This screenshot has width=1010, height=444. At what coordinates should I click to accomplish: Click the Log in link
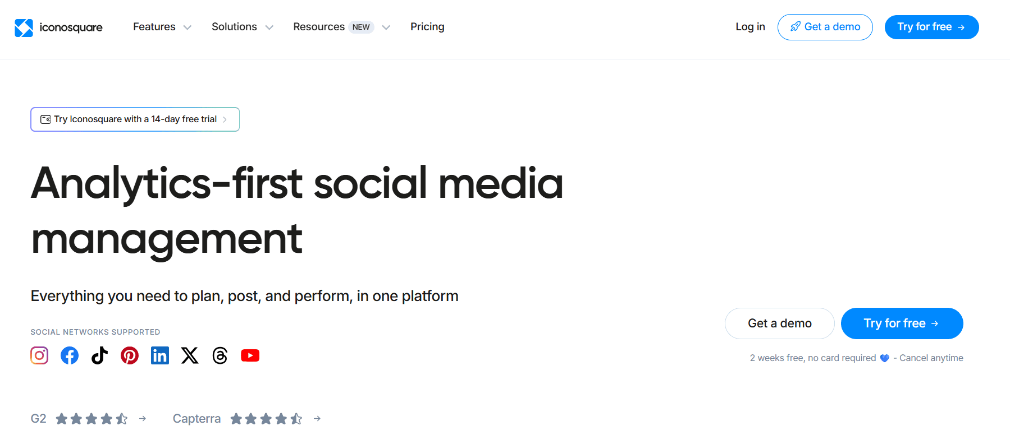pos(750,27)
